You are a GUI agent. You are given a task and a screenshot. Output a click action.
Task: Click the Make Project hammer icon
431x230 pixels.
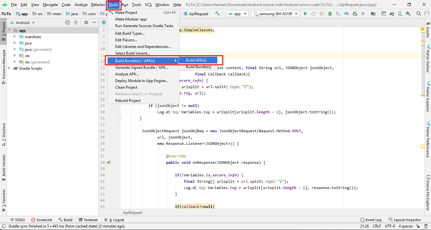point(217,14)
